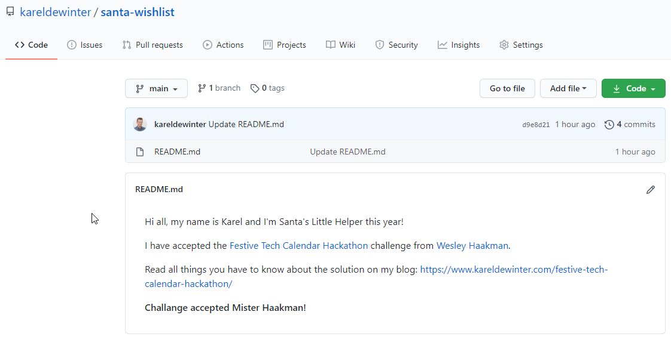Image resolution: width=671 pixels, height=358 pixels.
Task: Click the Insights graph icon
Action: 443,45
